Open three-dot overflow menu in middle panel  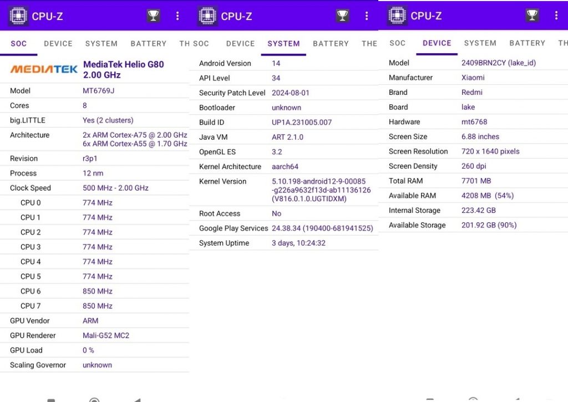pyautogui.click(x=367, y=16)
